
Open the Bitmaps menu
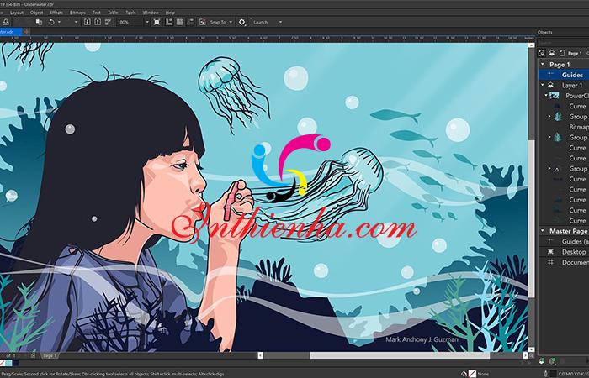coord(77,13)
